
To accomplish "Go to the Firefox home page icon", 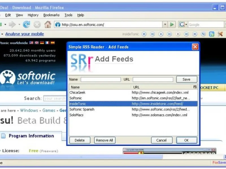I will click(x=48, y=25).
